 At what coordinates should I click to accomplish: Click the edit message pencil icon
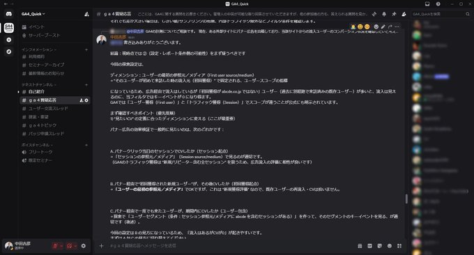383,27
